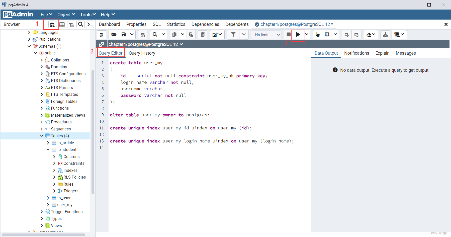Click the View Data grid icon in Browser toolbar

(x=62, y=25)
